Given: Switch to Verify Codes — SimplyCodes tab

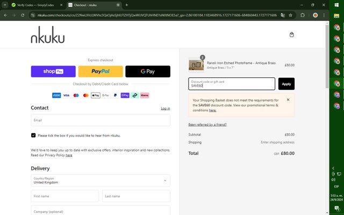Looking at the screenshot, I should coord(36,5).
